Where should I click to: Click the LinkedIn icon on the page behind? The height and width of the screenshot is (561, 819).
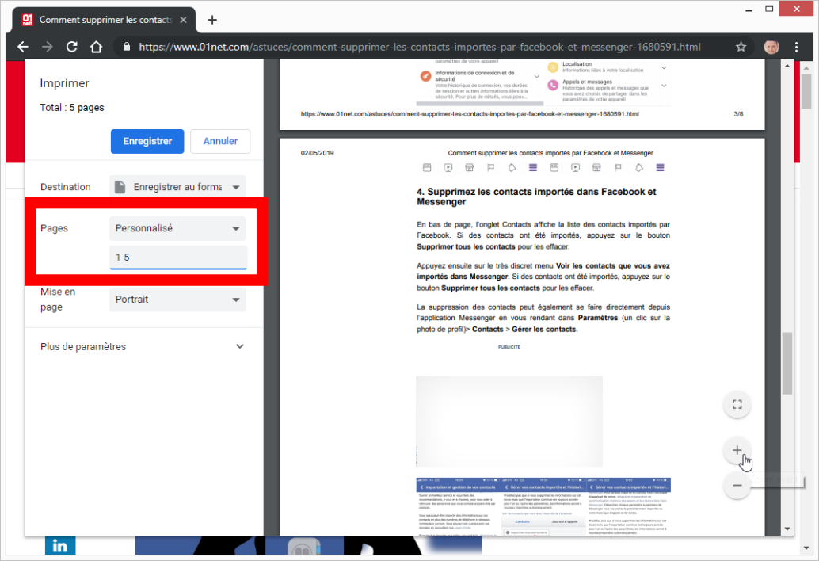[x=60, y=546]
